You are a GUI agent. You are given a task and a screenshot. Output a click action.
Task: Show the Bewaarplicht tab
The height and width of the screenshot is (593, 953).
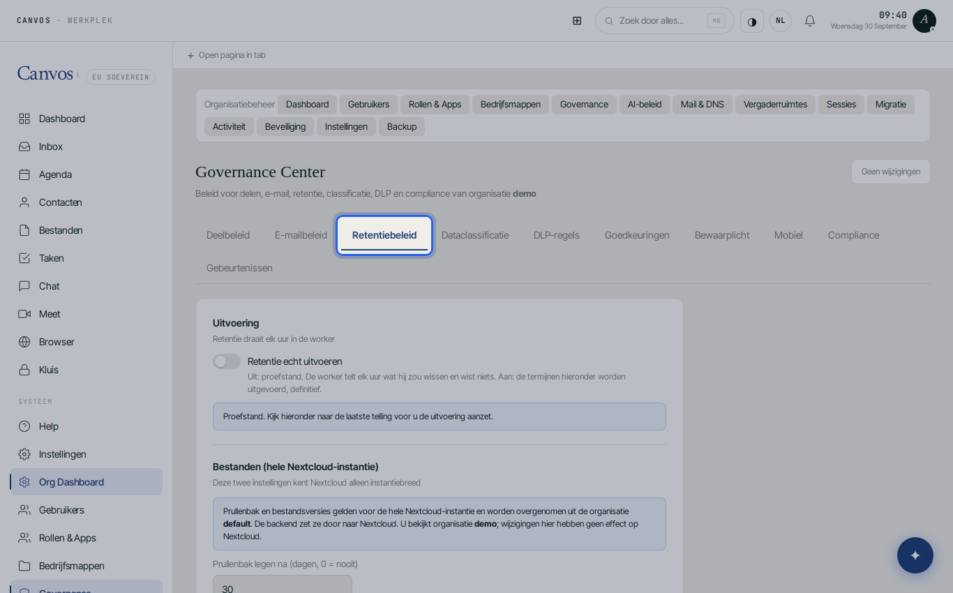(722, 235)
